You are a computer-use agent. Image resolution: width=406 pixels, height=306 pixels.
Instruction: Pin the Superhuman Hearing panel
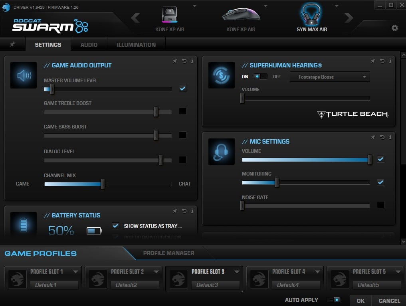tap(373, 61)
